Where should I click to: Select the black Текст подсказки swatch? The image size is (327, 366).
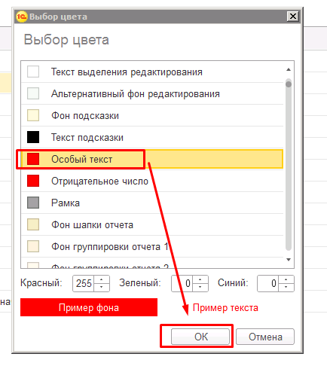coord(33,137)
